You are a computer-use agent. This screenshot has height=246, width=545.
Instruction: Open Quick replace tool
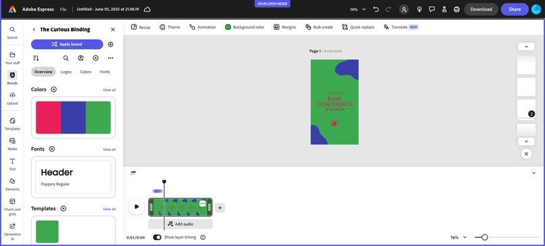click(x=358, y=27)
